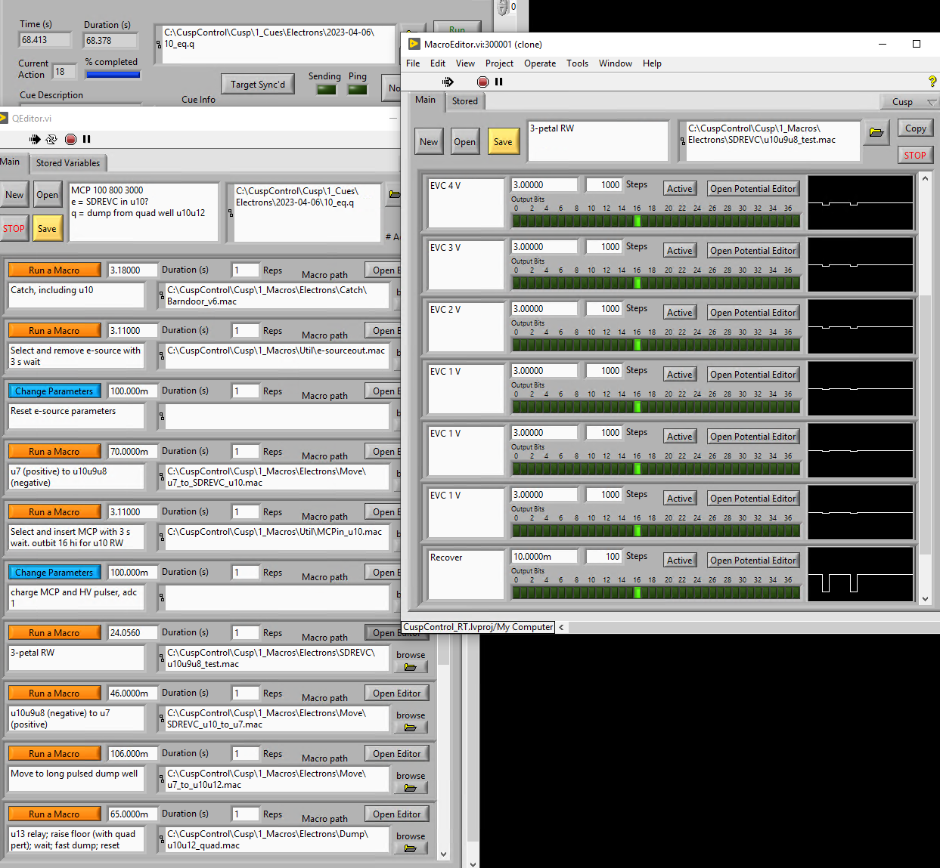Viewport: 940px width, 868px height.
Task: Click Run Continuously icon in QEditor toolbar
Action: coord(51,139)
